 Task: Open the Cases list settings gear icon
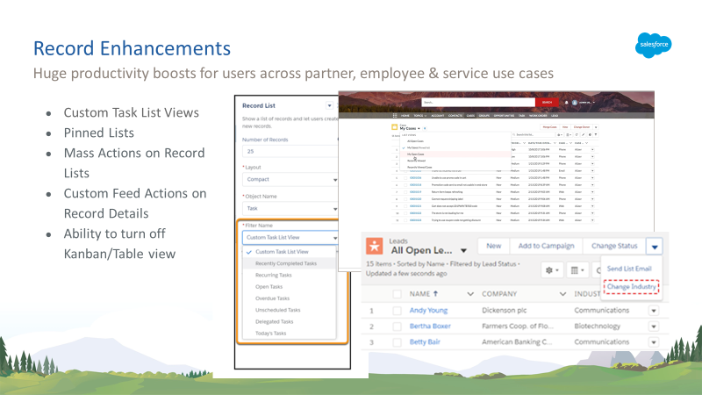[560, 135]
